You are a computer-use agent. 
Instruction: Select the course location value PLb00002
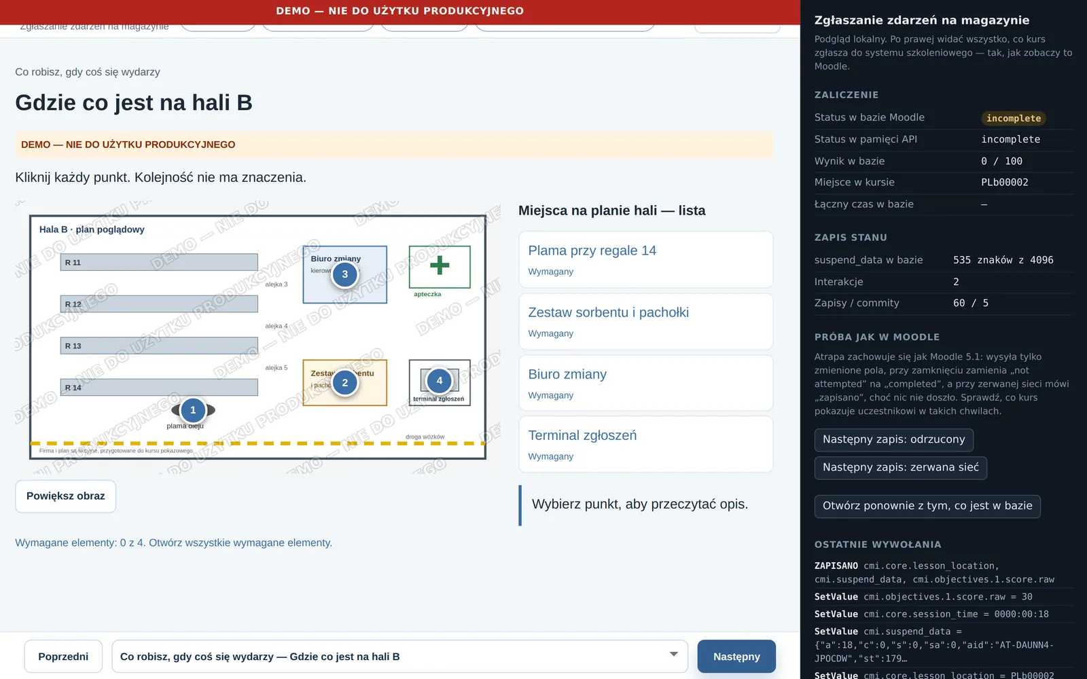pos(1005,182)
